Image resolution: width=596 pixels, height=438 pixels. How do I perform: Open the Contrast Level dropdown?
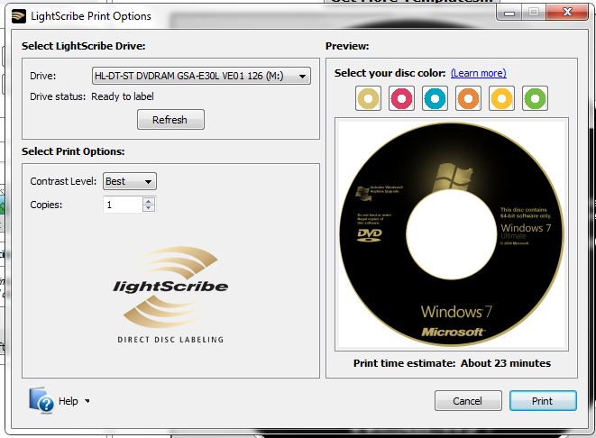click(x=130, y=181)
